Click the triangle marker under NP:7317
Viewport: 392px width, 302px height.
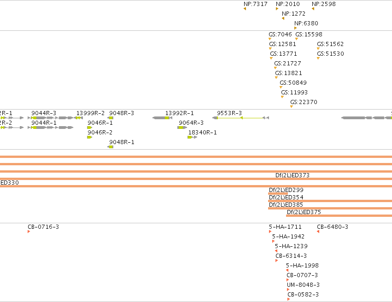coord(245,9)
